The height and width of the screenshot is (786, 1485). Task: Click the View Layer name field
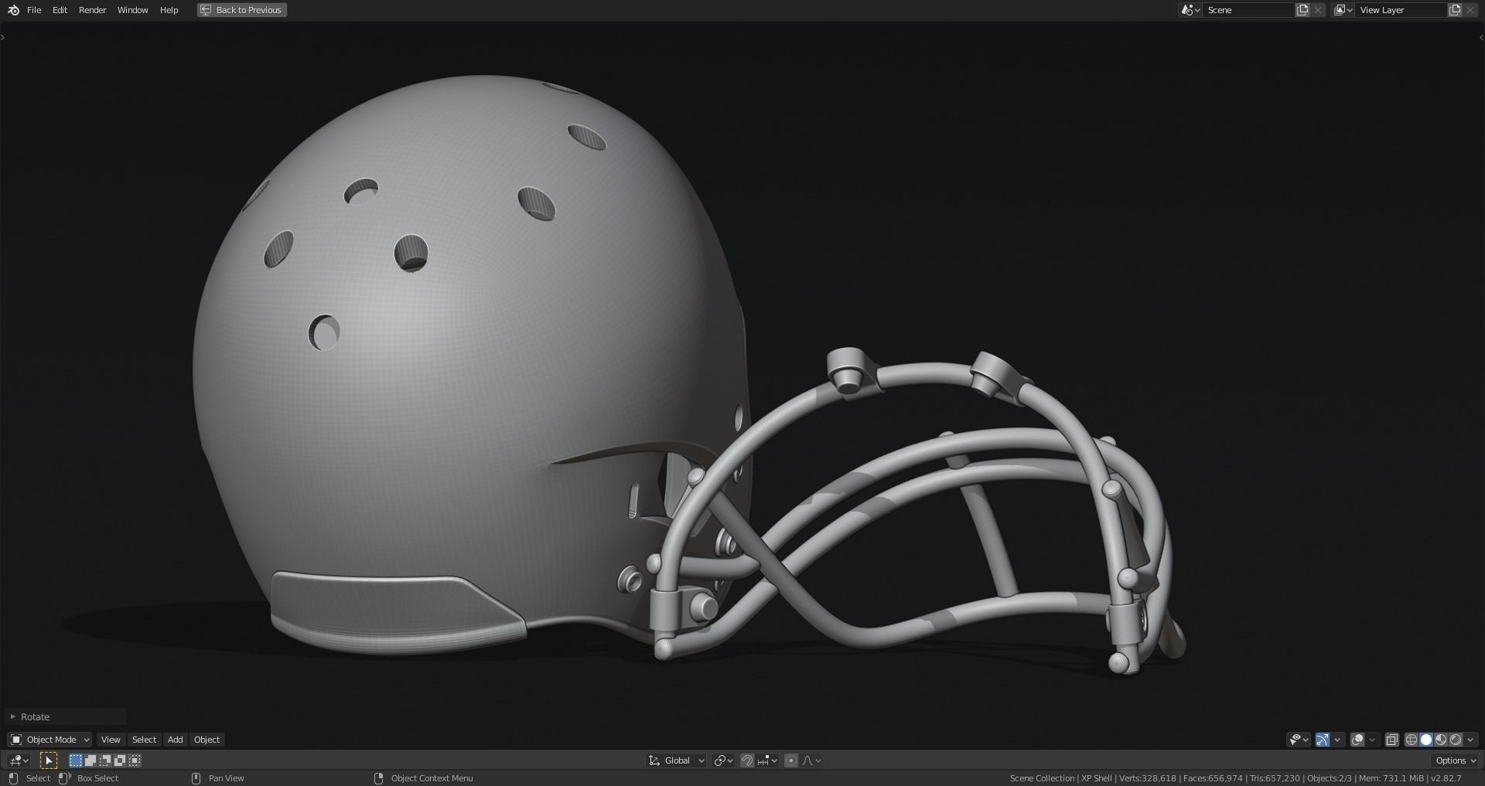click(1401, 10)
